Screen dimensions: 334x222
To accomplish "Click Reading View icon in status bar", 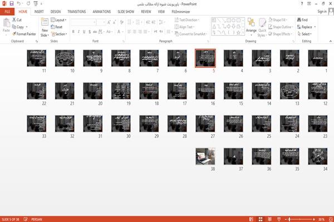I will (269, 219).
